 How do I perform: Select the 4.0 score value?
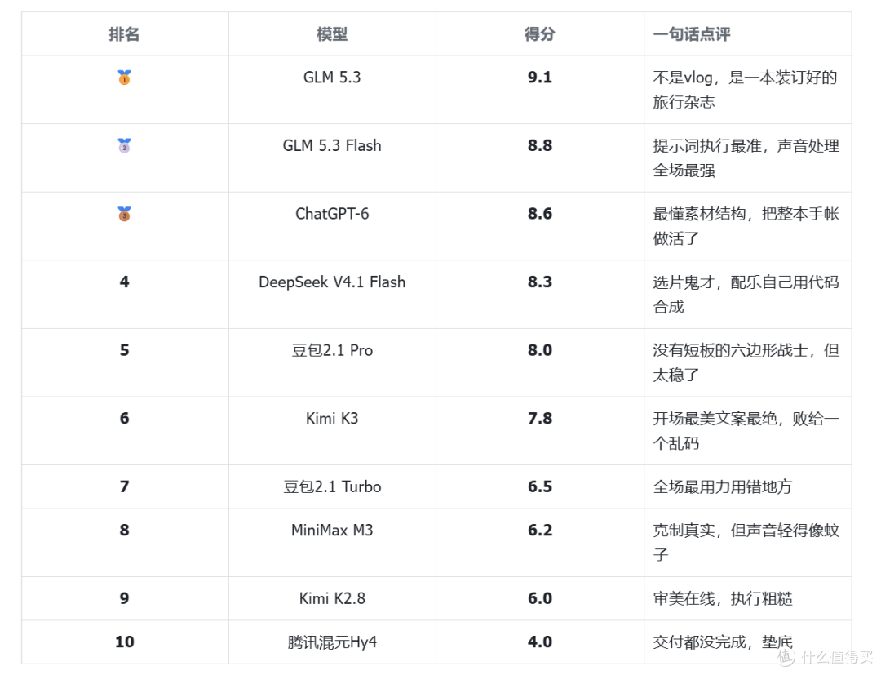(x=540, y=642)
